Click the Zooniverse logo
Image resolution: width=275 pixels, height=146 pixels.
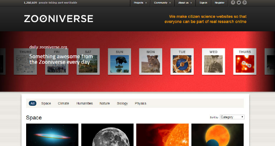[x=59, y=19]
